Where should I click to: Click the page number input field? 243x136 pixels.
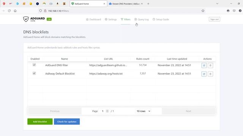pos(103,111)
